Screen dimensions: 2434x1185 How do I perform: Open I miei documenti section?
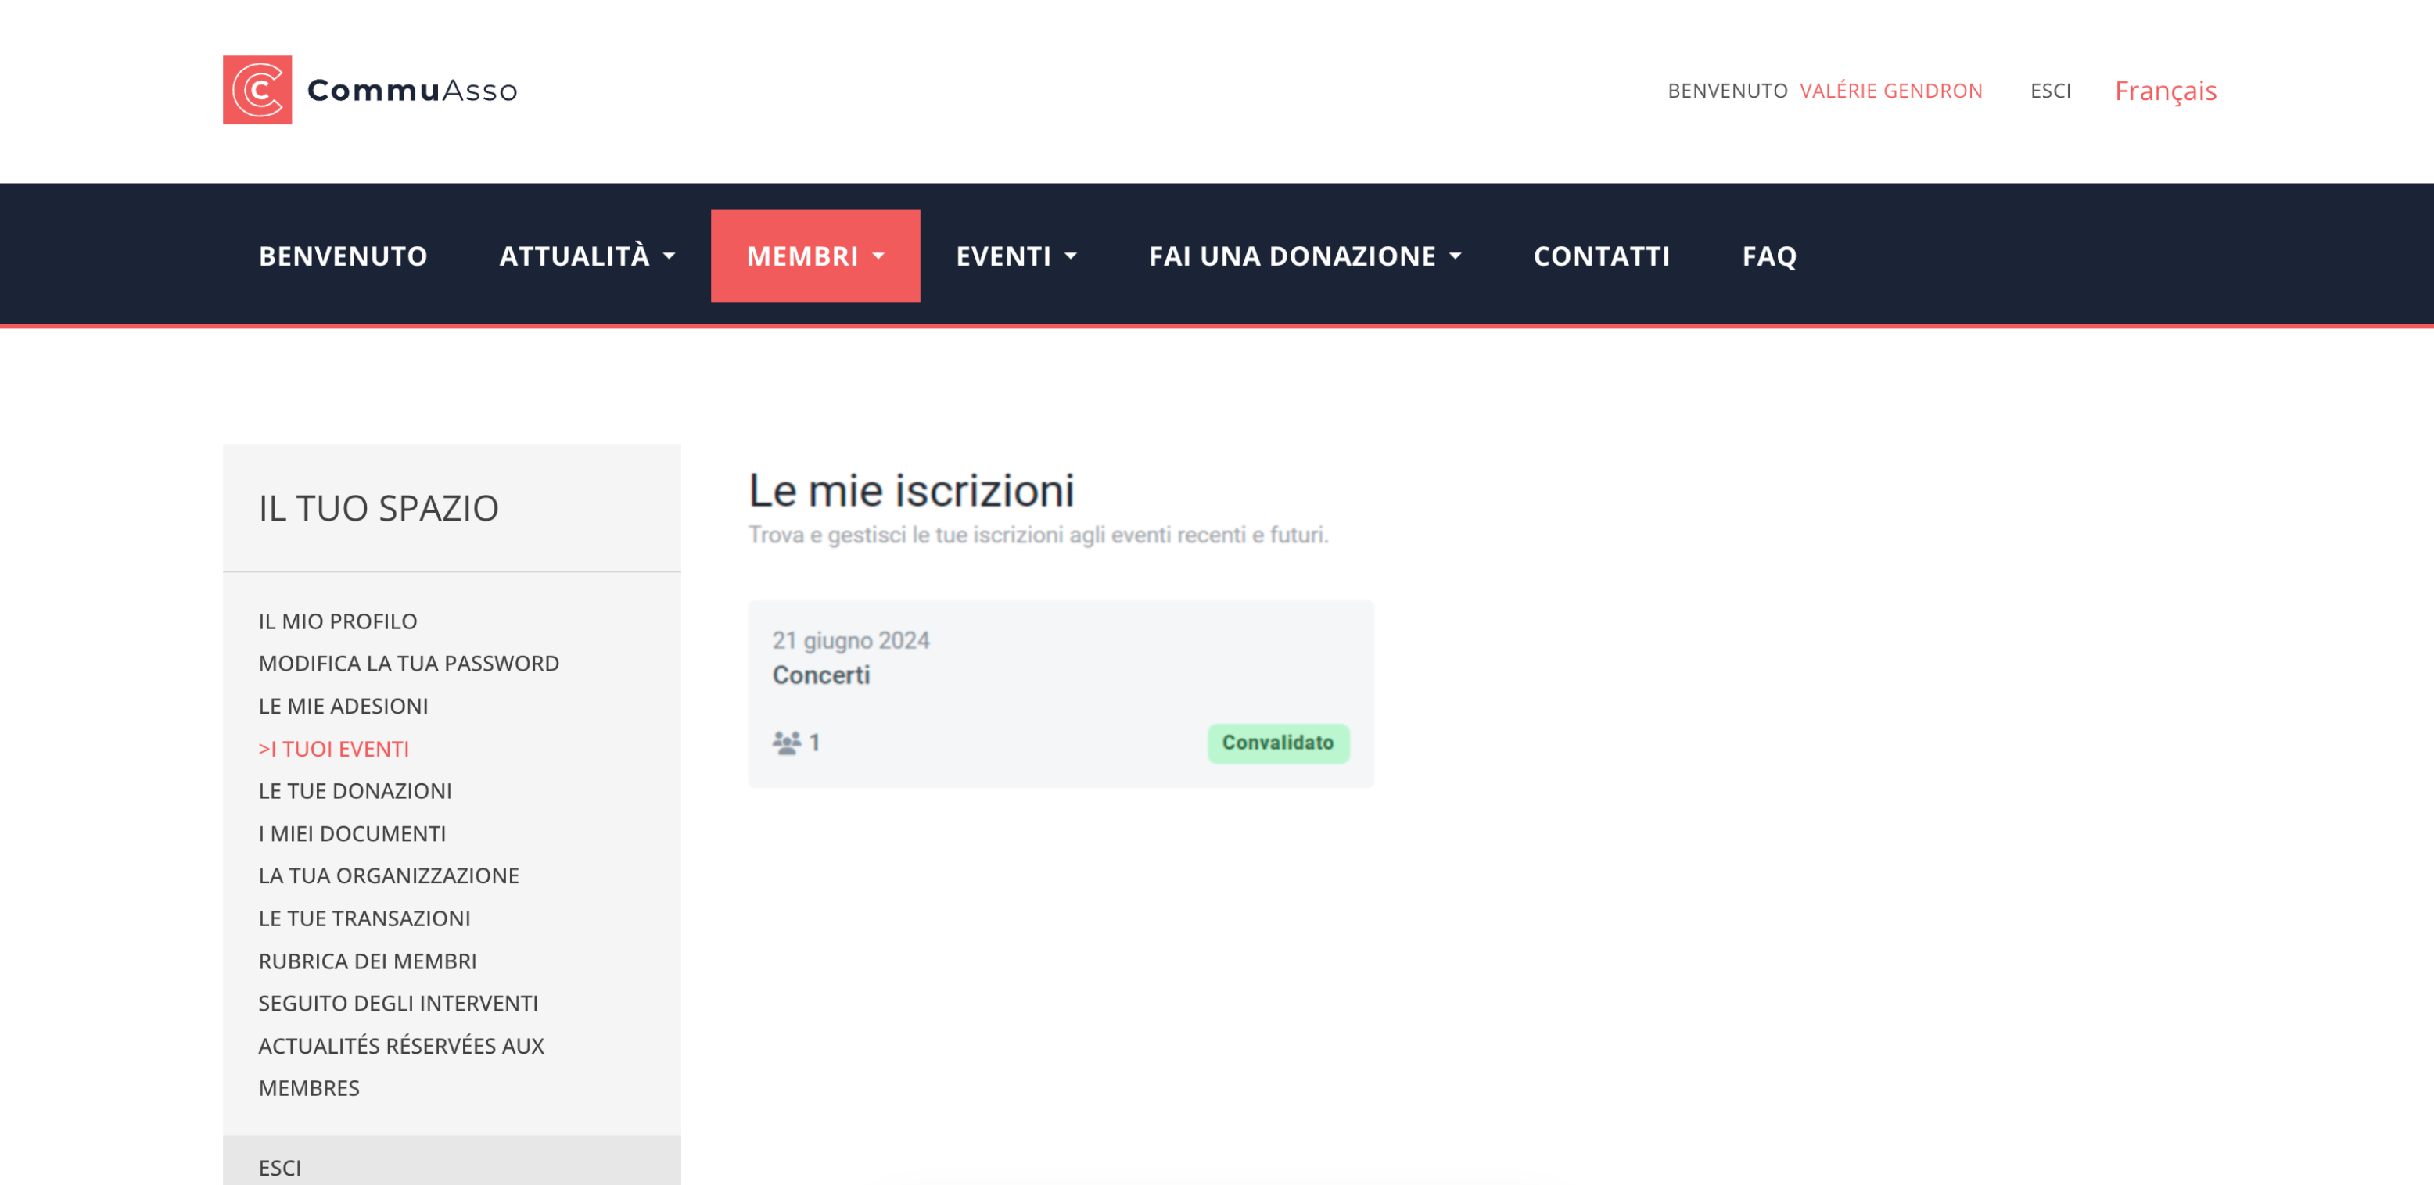351,834
